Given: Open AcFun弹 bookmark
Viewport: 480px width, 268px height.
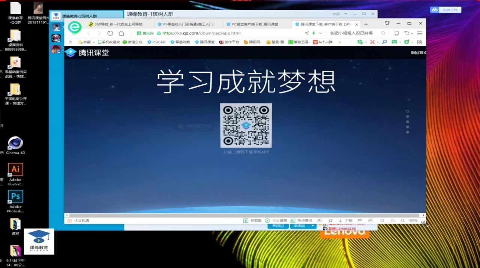Looking at the screenshot, I should point(323,42).
